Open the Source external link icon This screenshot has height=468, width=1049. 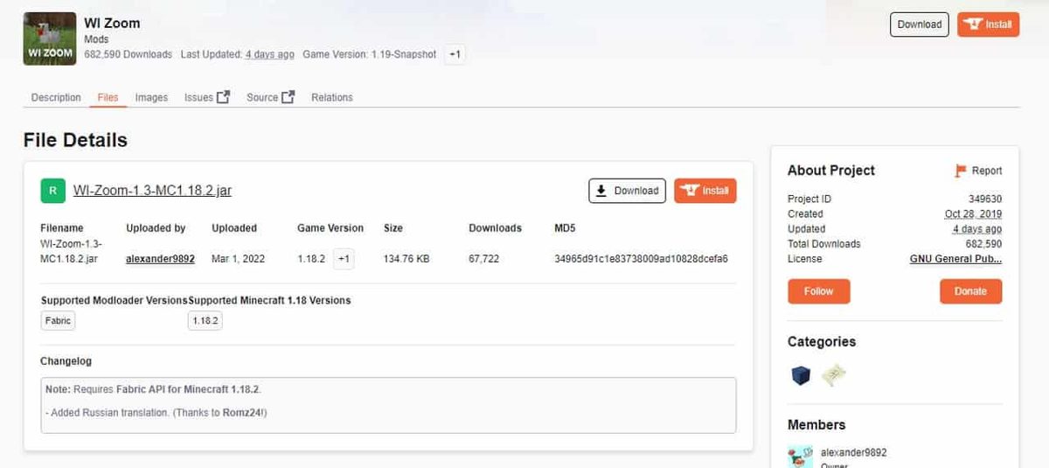(x=288, y=97)
